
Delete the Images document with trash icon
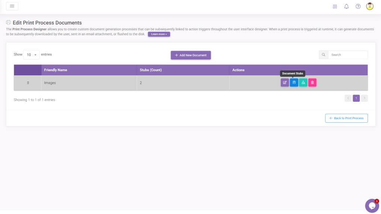tap(312, 82)
